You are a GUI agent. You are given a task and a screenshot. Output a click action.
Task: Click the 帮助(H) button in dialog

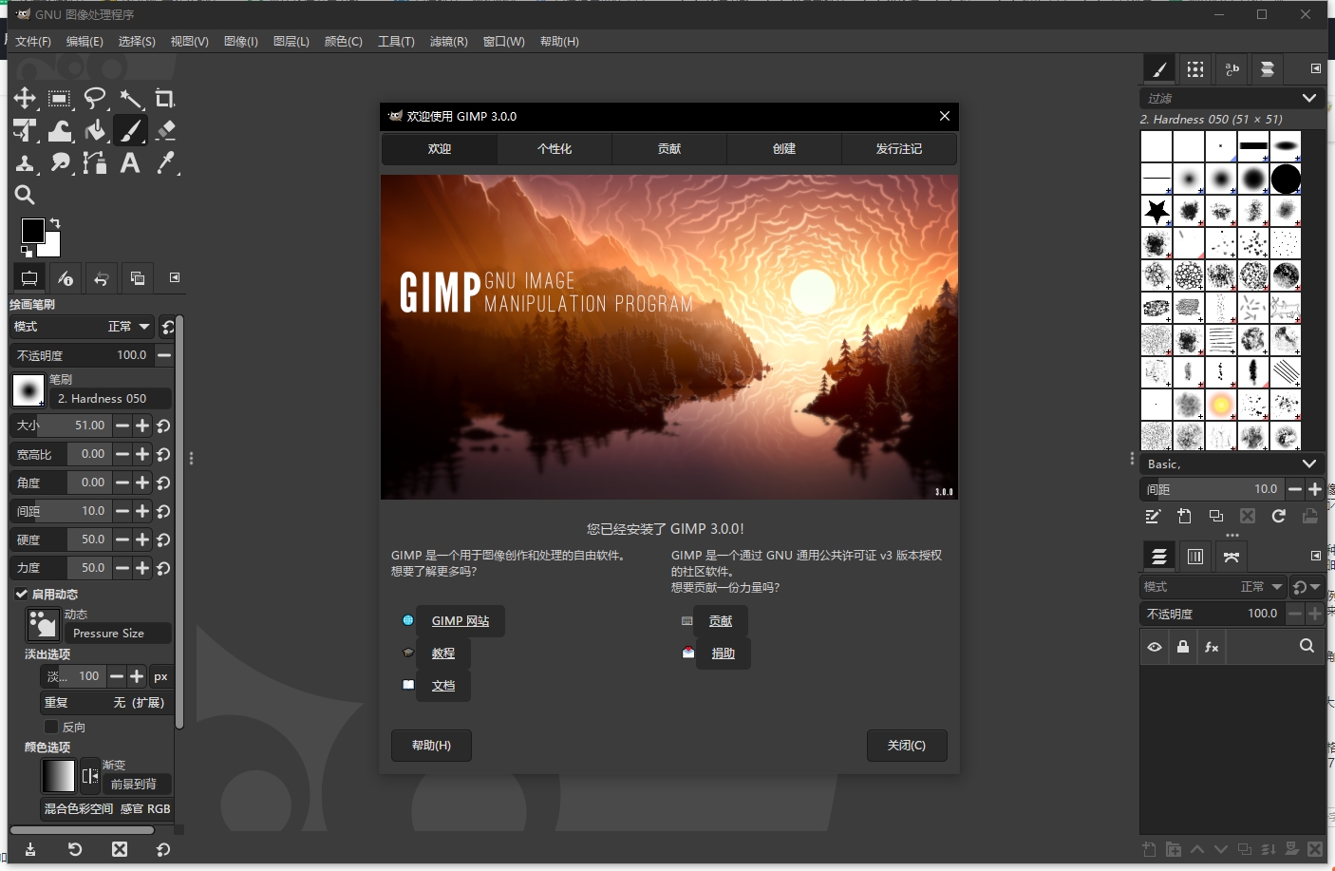point(431,746)
